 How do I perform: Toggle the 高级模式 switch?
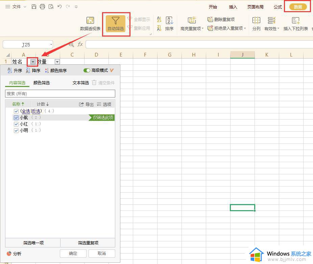click(x=87, y=70)
